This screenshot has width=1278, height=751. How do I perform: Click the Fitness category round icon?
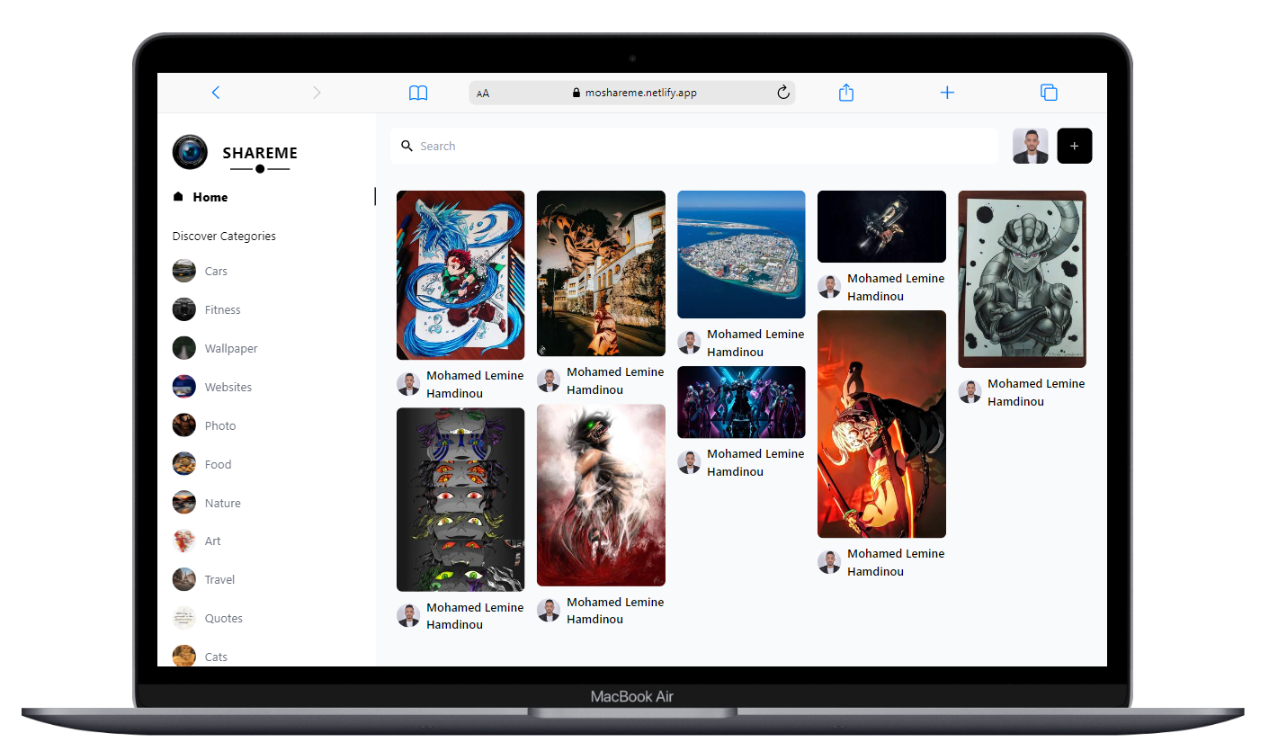[x=184, y=309]
